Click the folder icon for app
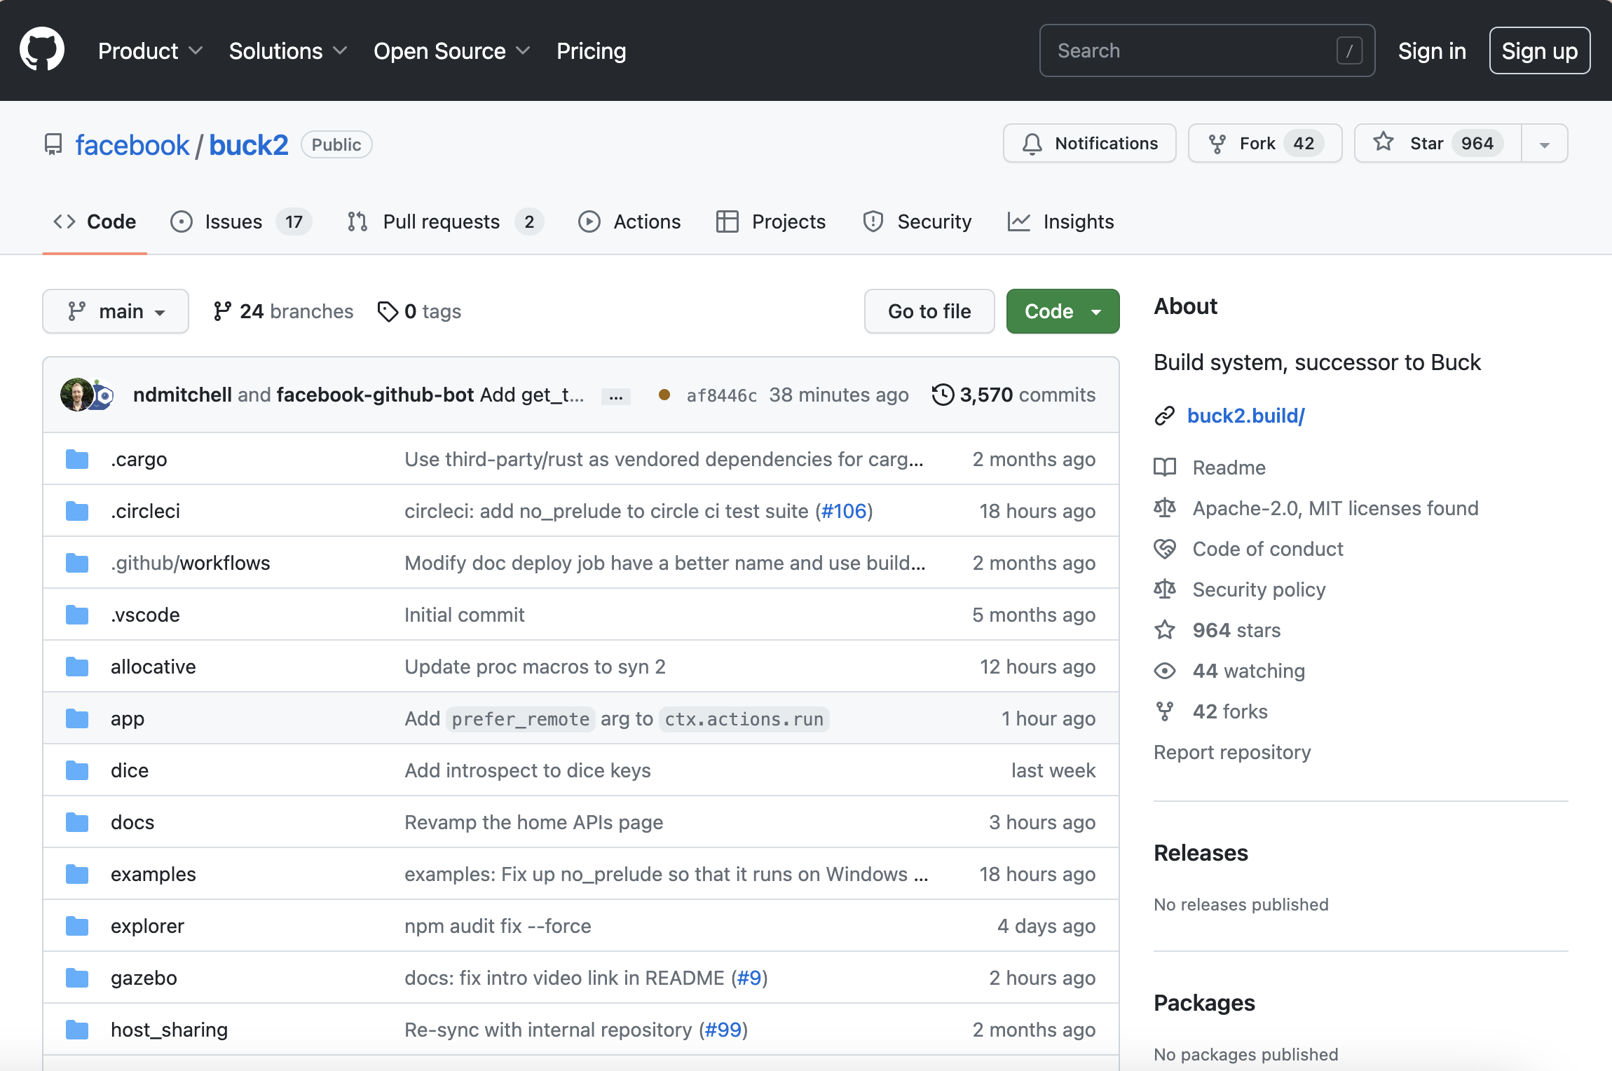 click(x=77, y=718)
